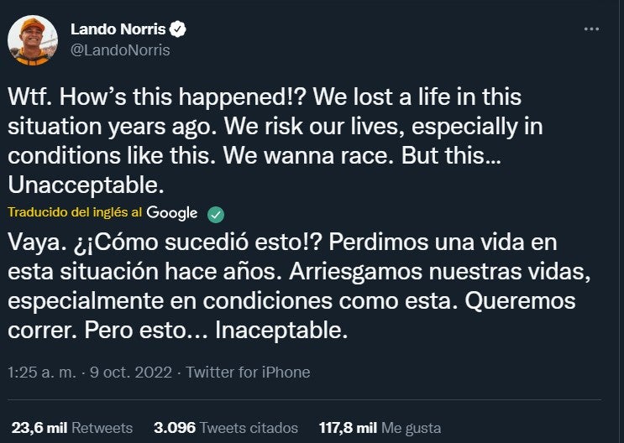624x443 pixels.
Task: Click the 'Twitter for iPhone' source link
Action: [248, 373]
